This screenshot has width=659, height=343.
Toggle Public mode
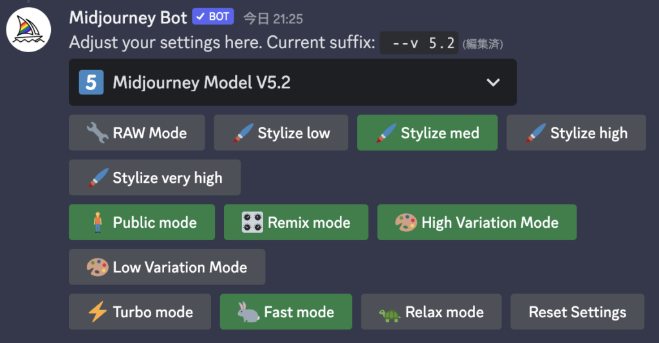pos(142,223)
